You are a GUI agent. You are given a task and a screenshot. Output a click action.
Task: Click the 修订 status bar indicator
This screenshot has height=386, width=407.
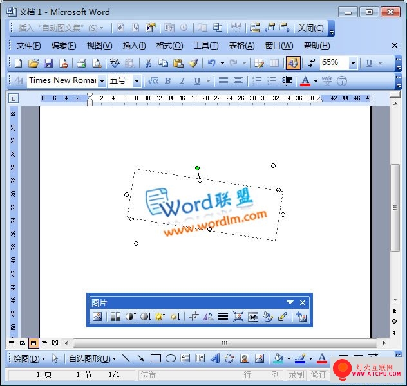(318, 374)
